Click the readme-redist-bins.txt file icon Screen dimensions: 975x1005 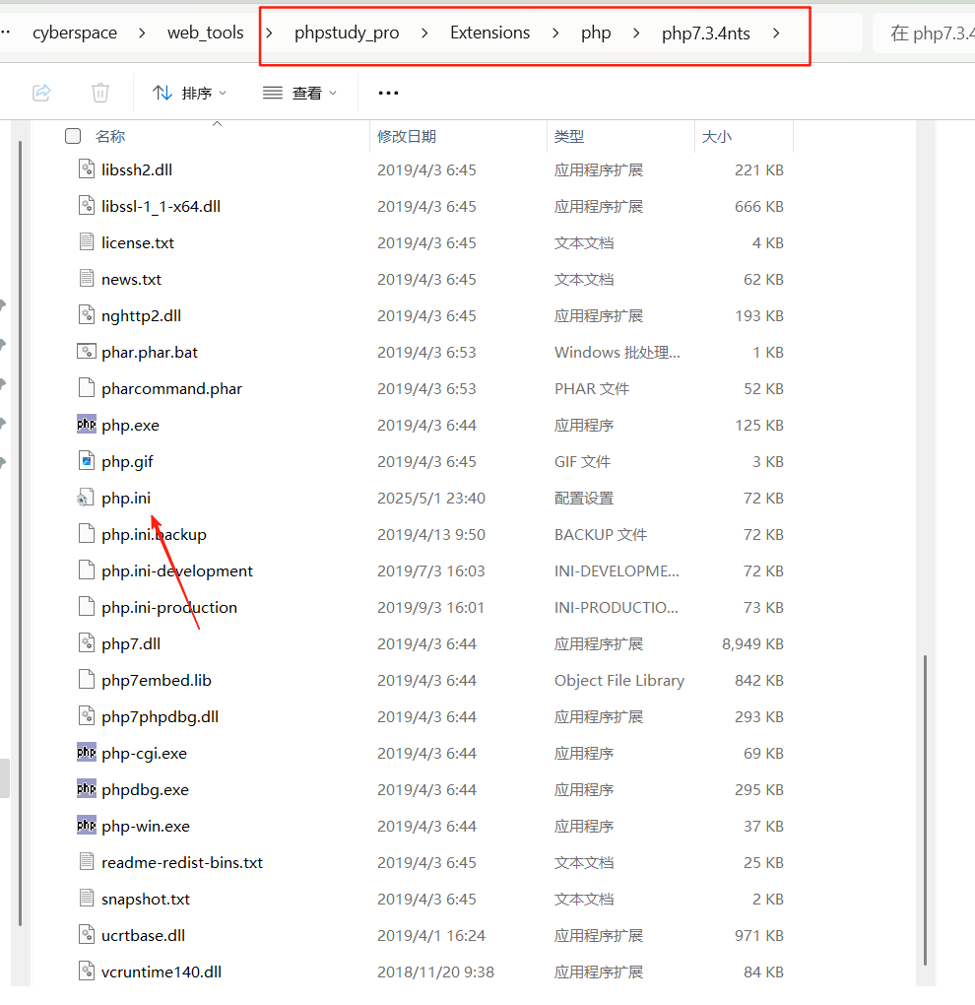coord(87,862)
